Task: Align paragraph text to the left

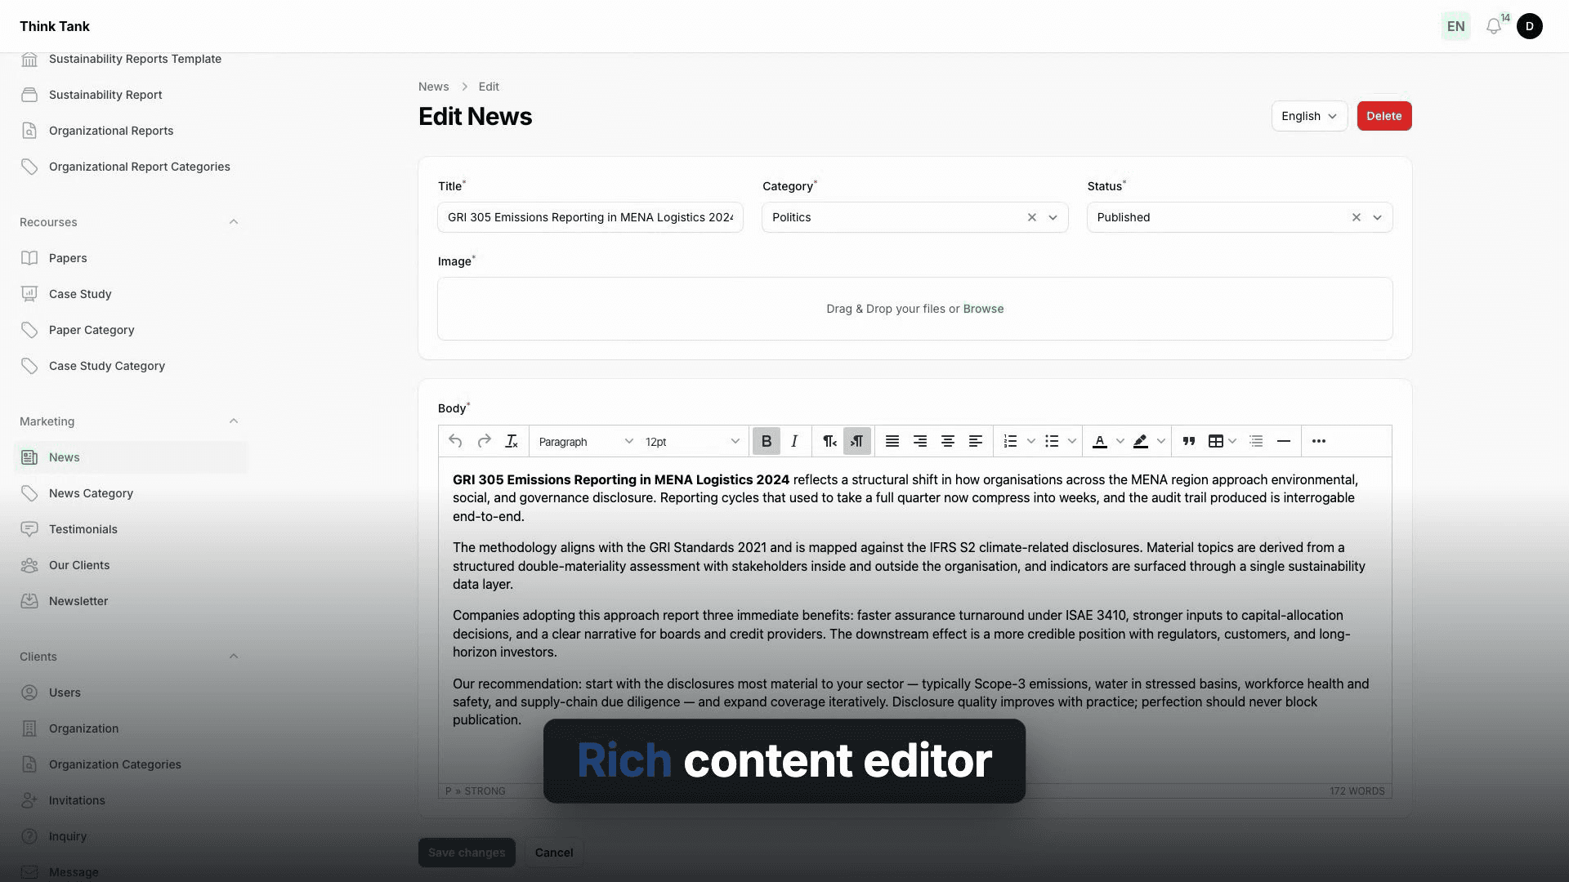Action: [x=976, y=441]
